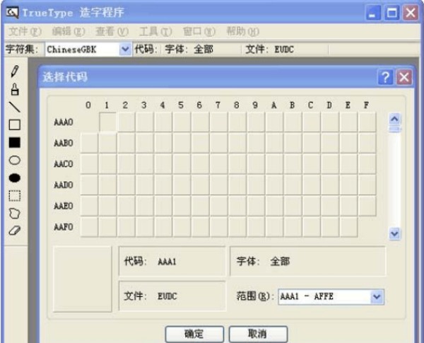This screenshot has height=343, width=424.
Task: Select the Filled Rectangle tool
Action: 15,142
